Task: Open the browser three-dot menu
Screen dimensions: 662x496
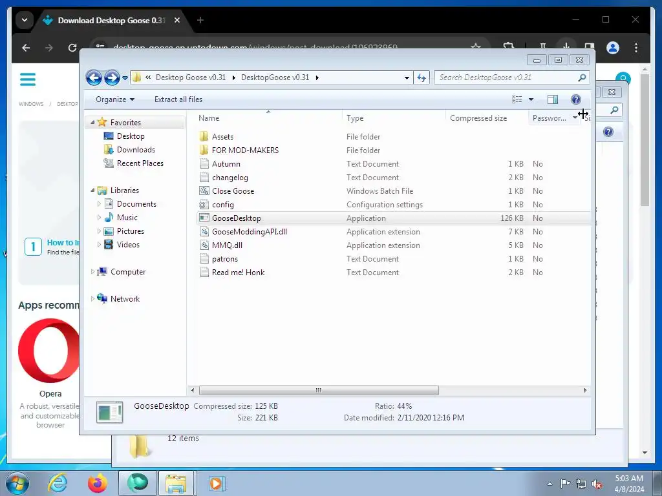Action: (636, 48)
